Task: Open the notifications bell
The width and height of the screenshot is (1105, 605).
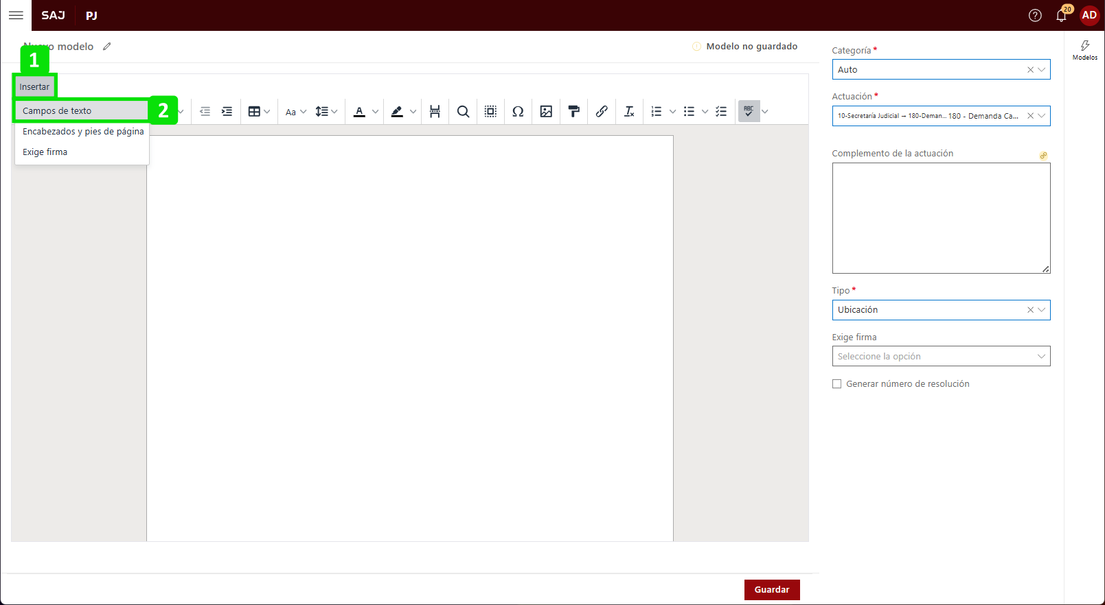Action: [1061, 16]
